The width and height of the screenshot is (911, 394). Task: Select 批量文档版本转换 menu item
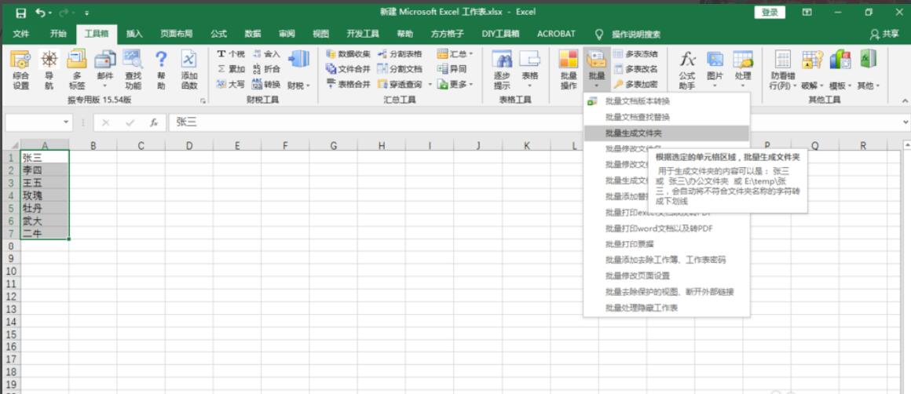click(667, 101)
